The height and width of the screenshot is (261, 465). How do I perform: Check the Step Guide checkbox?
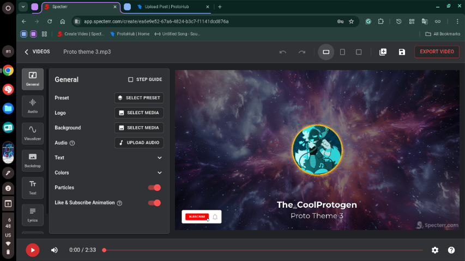pyautogui.click(x=131, y=79)
